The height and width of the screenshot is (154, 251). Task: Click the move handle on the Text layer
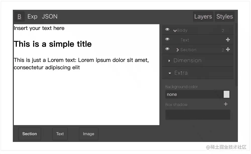point(228,40)
